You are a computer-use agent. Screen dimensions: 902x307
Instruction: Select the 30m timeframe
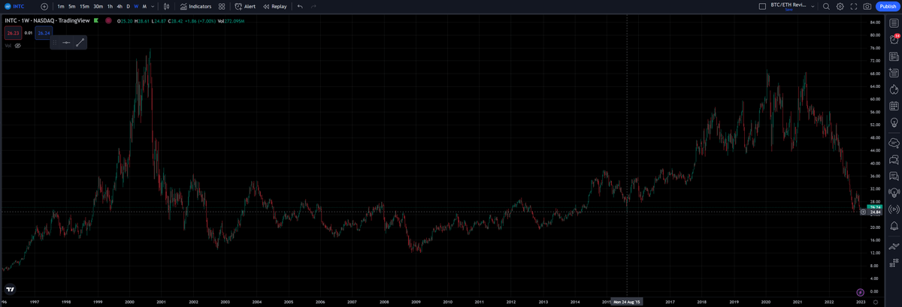(x=98, y=6)
